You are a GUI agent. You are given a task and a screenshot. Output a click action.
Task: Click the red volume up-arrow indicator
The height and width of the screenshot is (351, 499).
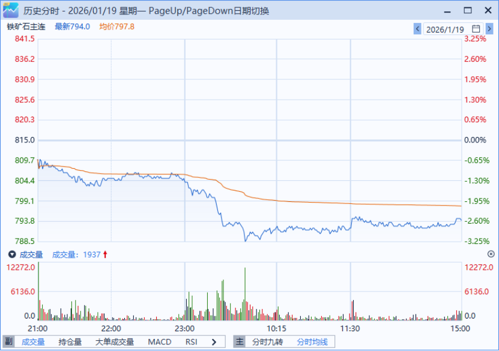tap(106, 254)
